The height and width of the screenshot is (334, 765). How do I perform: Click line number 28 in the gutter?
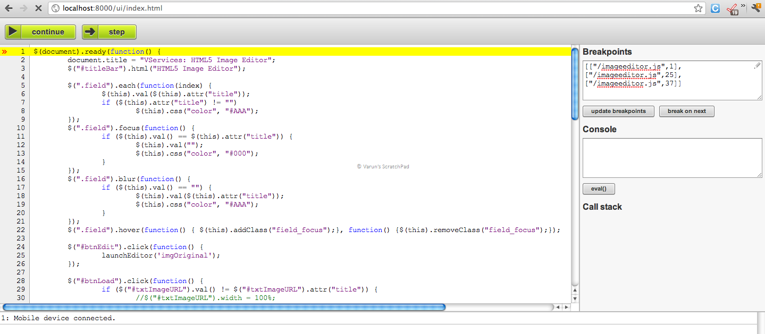pyautogui.click(x=21, y=281)
